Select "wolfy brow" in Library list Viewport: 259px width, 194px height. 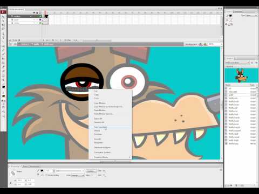point(234,105)
